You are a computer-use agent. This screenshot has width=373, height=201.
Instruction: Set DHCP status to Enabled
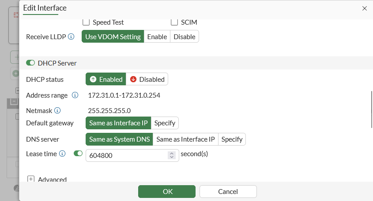pos(106,79)
